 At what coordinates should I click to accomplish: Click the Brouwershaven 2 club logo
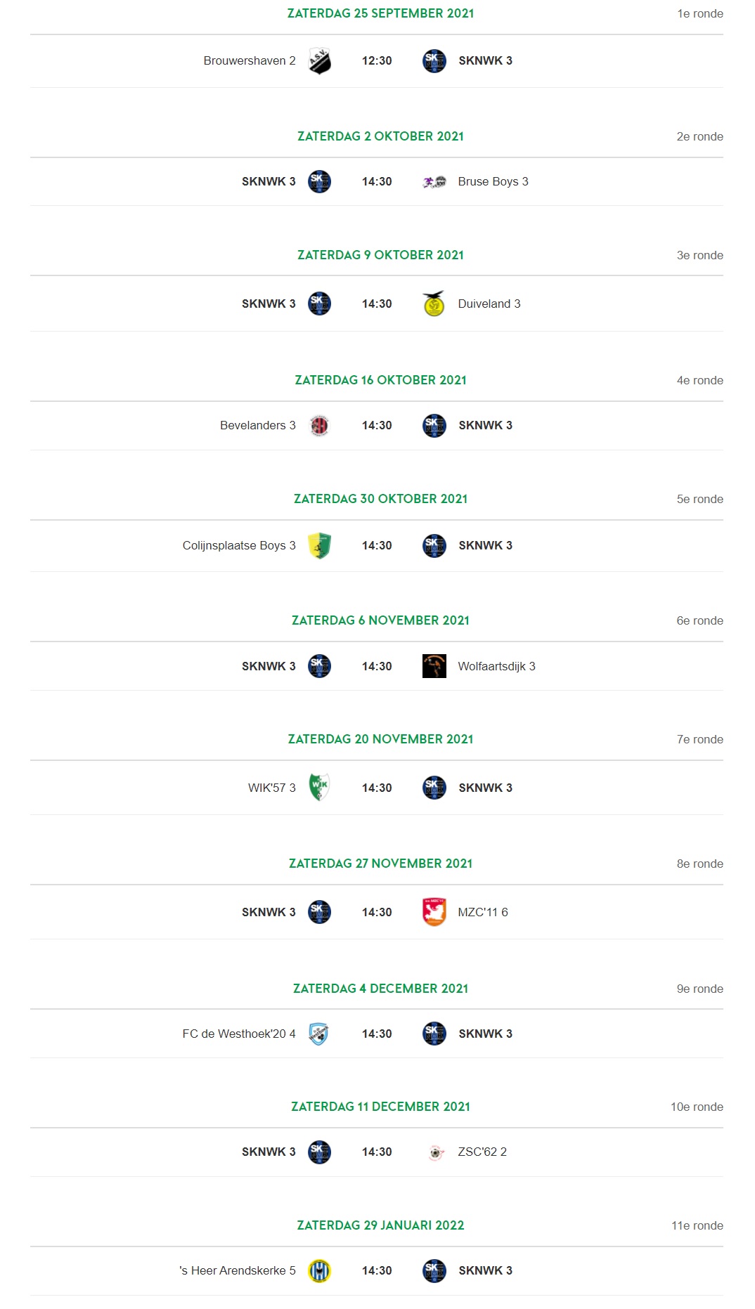point(319,61)
